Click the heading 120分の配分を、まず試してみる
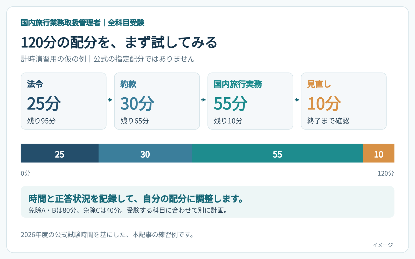This screenshot has height=259, width=415. pos(119,42)
